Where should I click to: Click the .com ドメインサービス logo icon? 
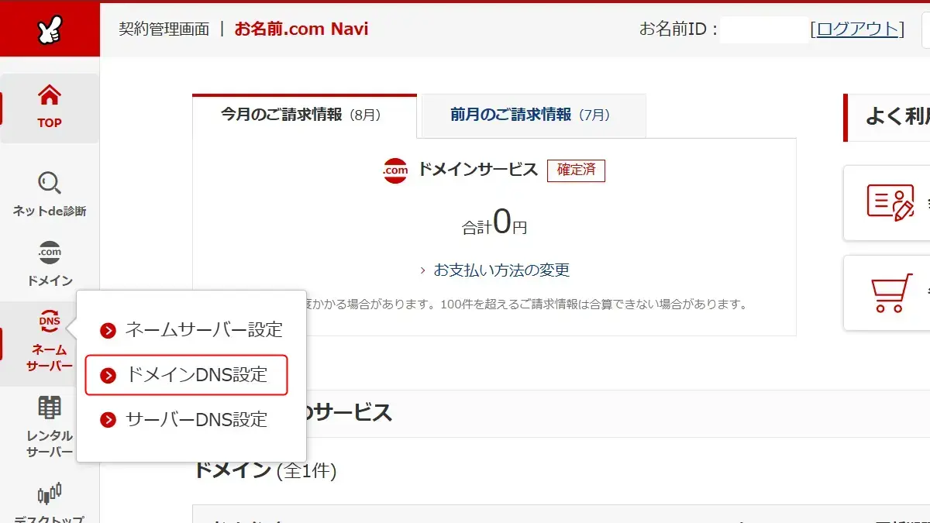[x=395, y=170]
